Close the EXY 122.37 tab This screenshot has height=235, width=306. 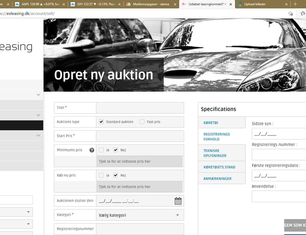coord(119,4)
